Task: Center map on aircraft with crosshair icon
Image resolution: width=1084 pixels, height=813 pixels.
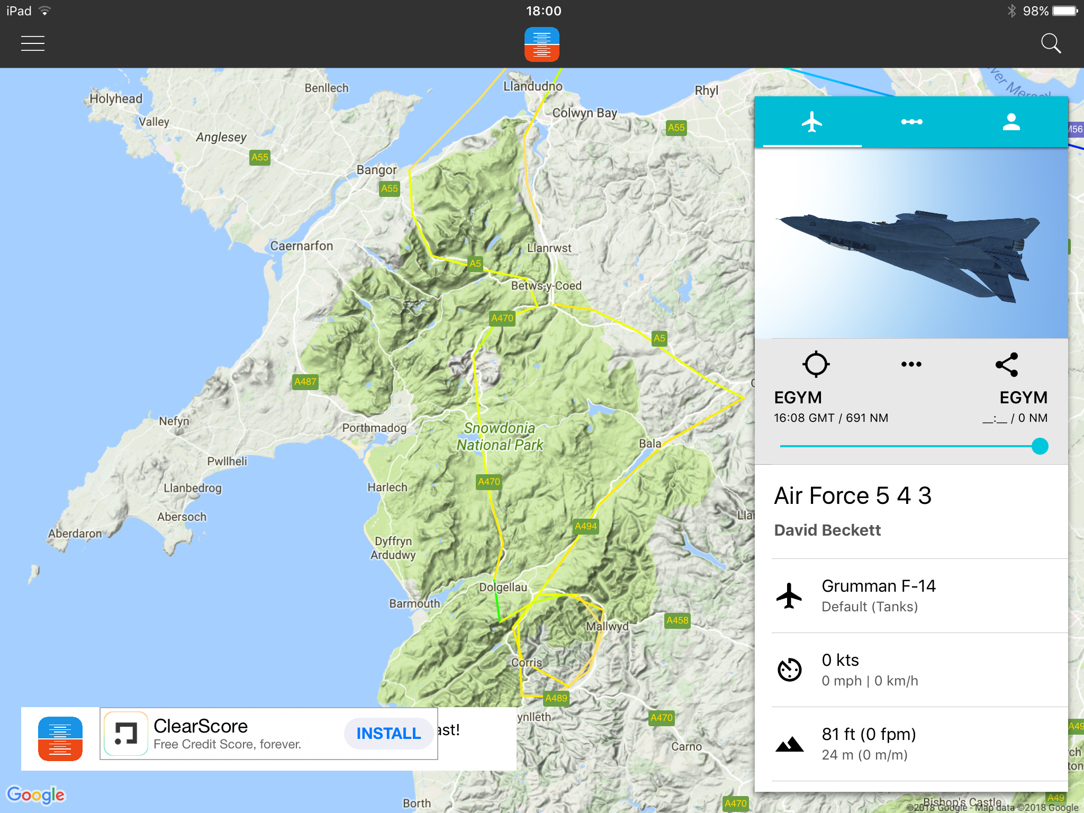Action: [816, 364]
